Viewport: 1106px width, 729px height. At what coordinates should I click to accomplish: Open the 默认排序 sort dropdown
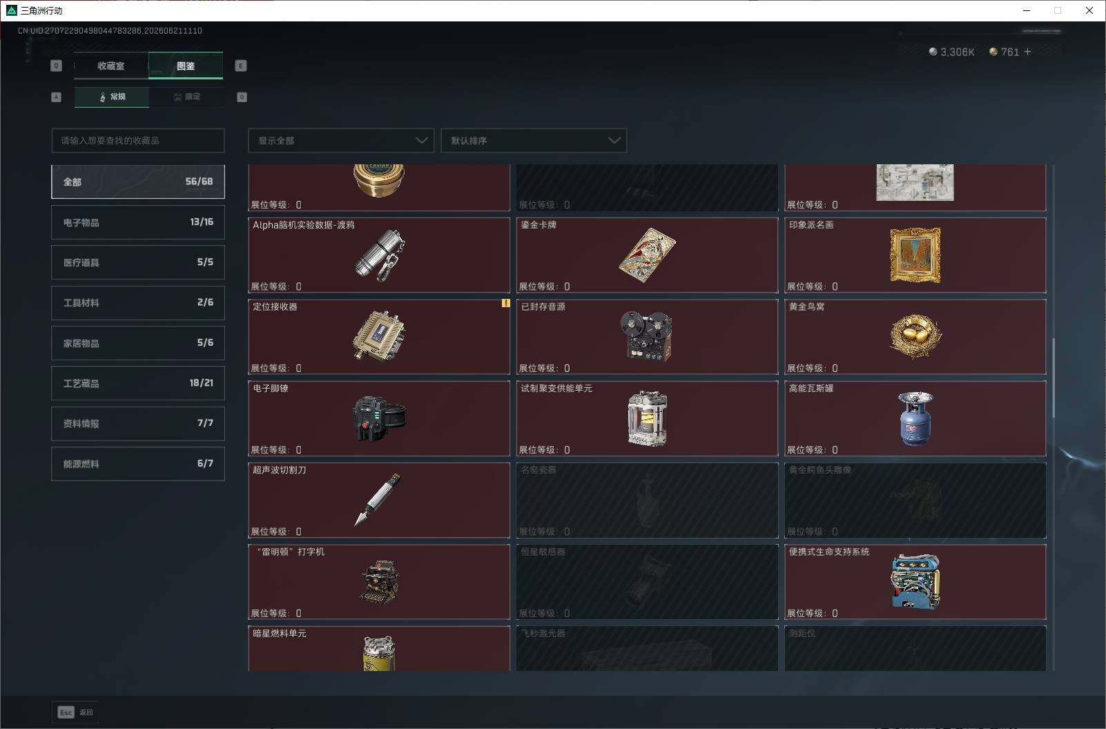pos(534,140)
